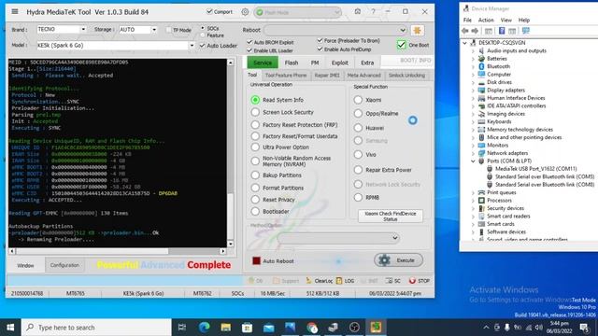Click the Execute gear button
Image resolution: width=598 pixels, height=336 pixels.
coord(399,260)
